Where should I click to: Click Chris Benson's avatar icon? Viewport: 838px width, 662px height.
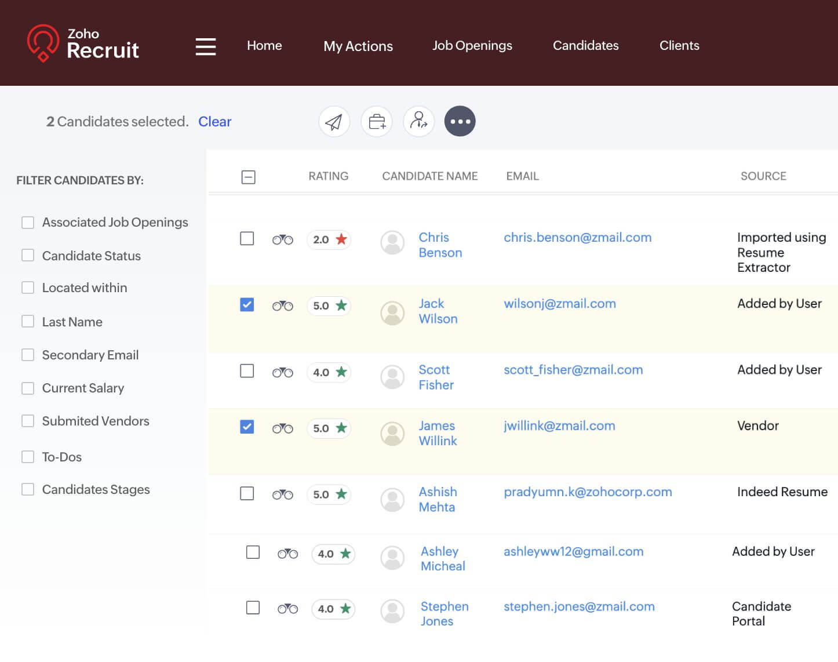(x=392, y=243)
